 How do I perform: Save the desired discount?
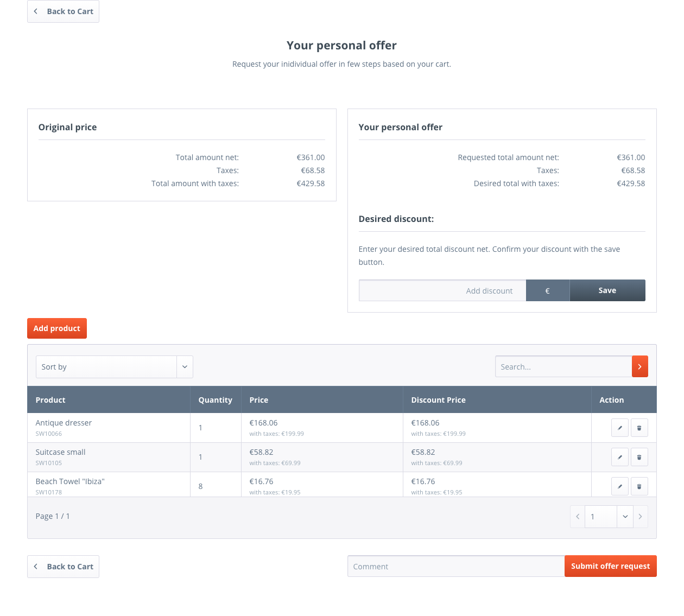pyautogui.click(x=607, y=290)
